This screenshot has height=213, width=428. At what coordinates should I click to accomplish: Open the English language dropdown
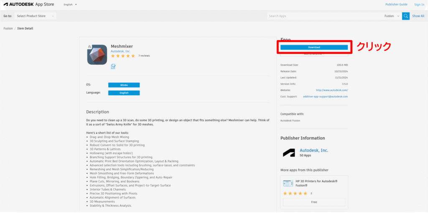pyautogui.click(x=70, y=5)
